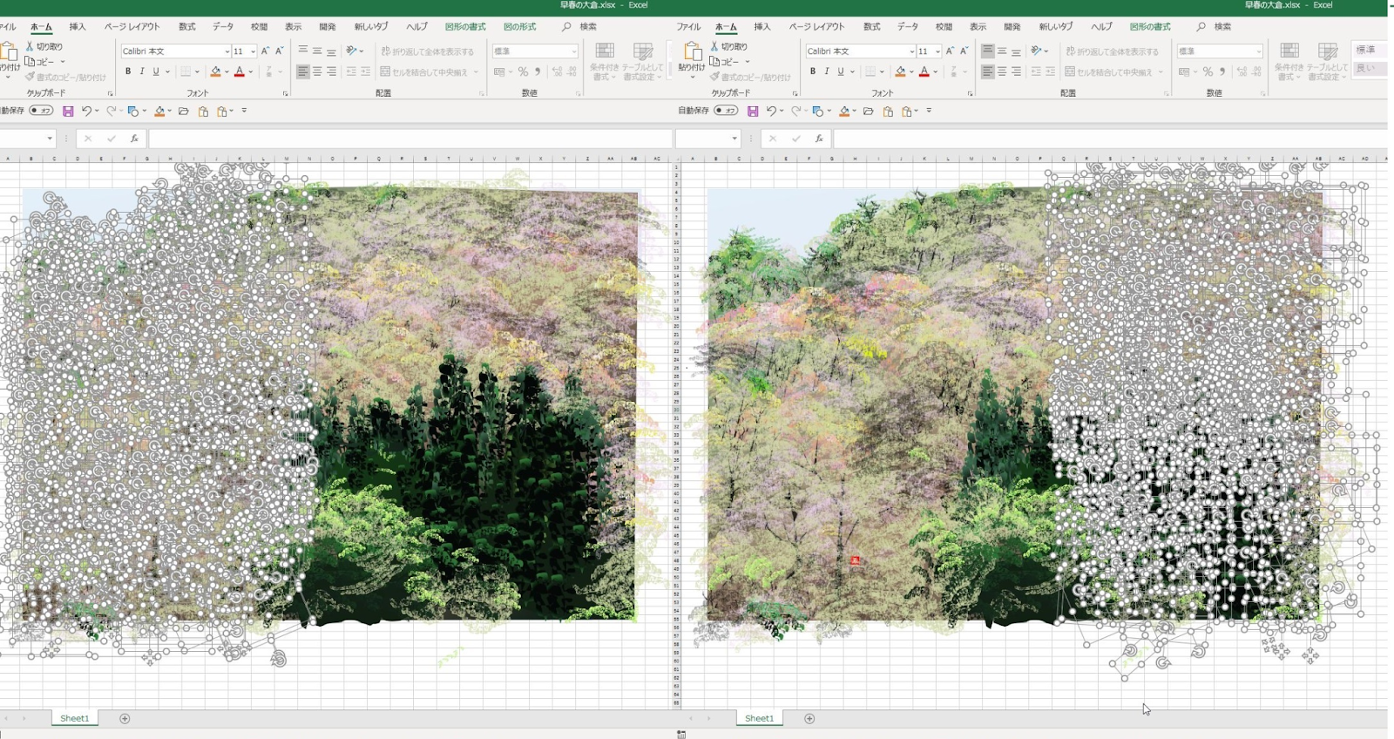The image size is (1394, 739).
Task: Switch the 自動保存 toggle in the right window
Action: tap(726, 111)
